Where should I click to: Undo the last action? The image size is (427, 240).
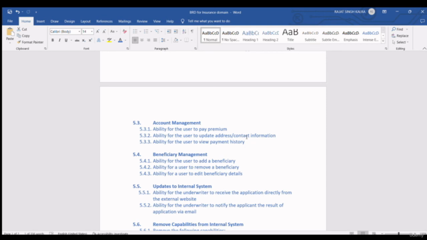pyautogui.click(x=17, y=12)
